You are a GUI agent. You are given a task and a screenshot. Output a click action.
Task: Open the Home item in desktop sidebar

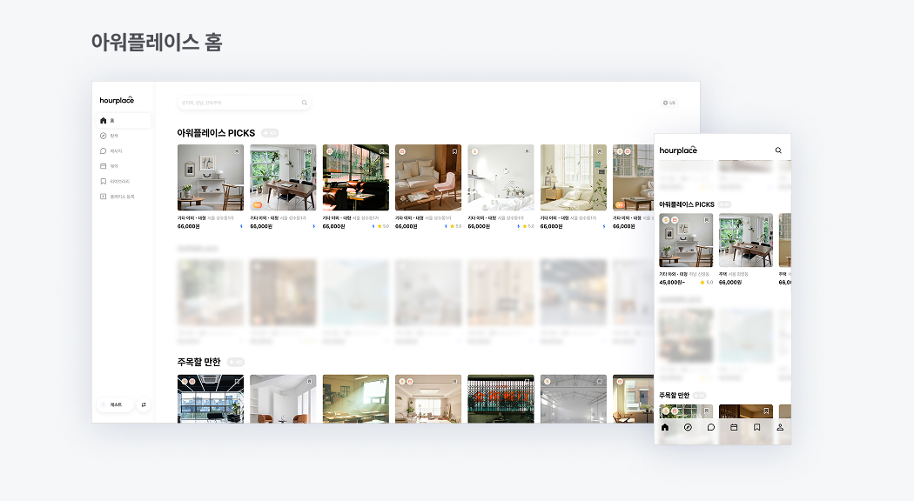click(x=124, y=121)
